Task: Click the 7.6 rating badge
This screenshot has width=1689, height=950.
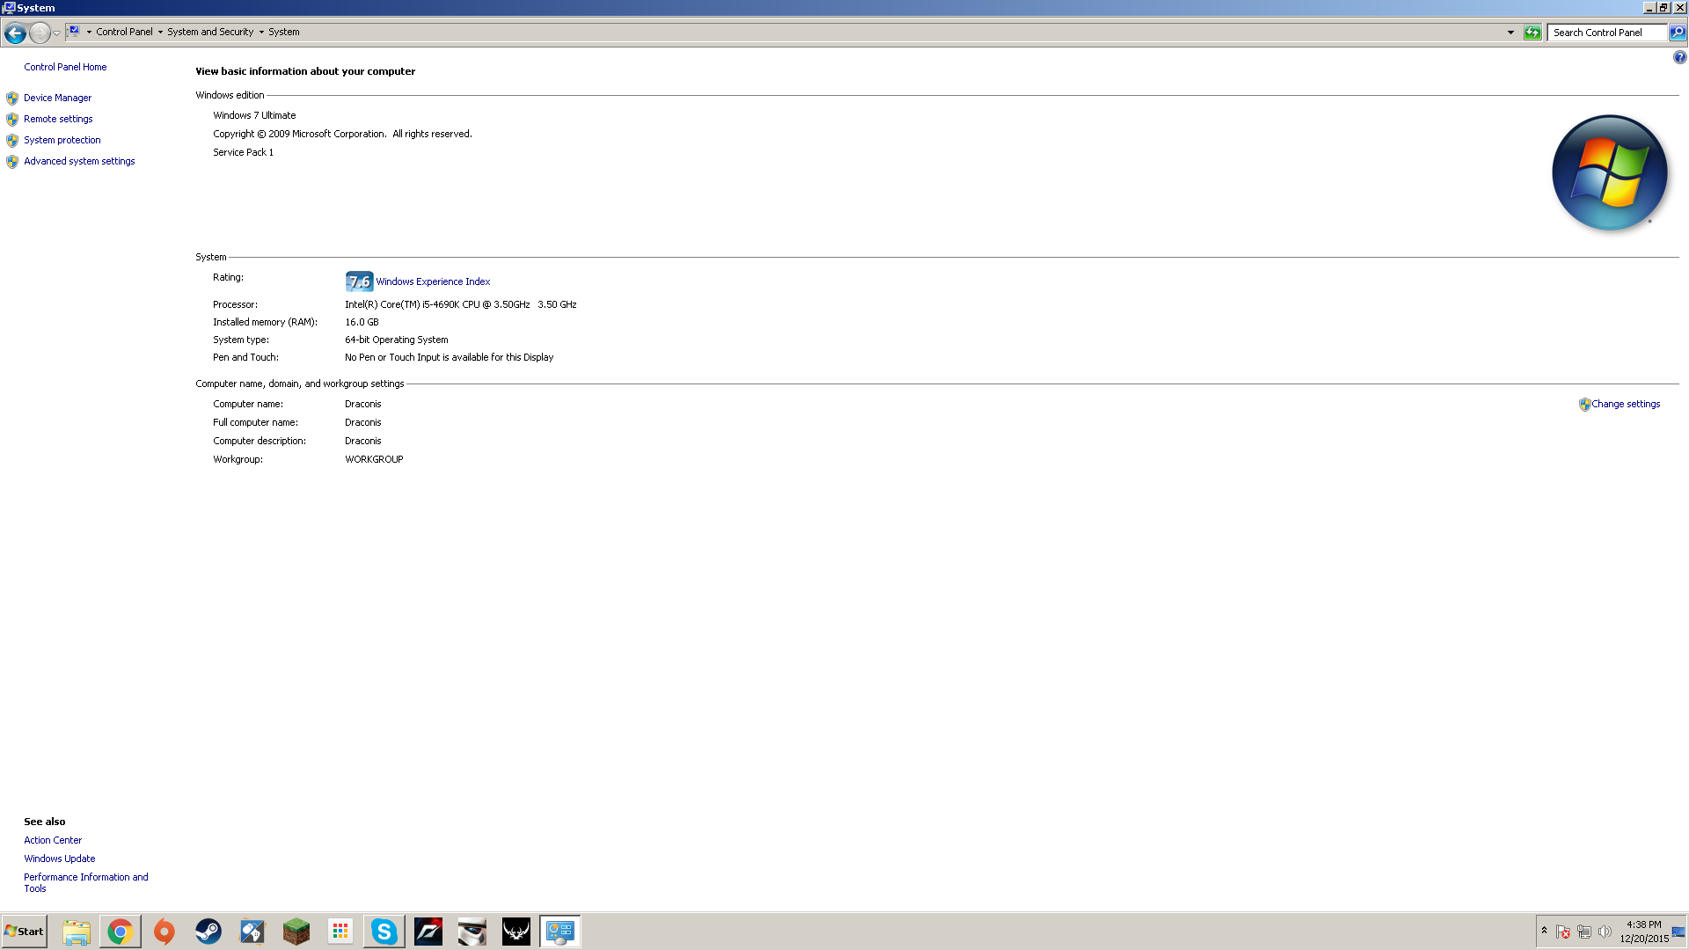Action: coord(359,281)
